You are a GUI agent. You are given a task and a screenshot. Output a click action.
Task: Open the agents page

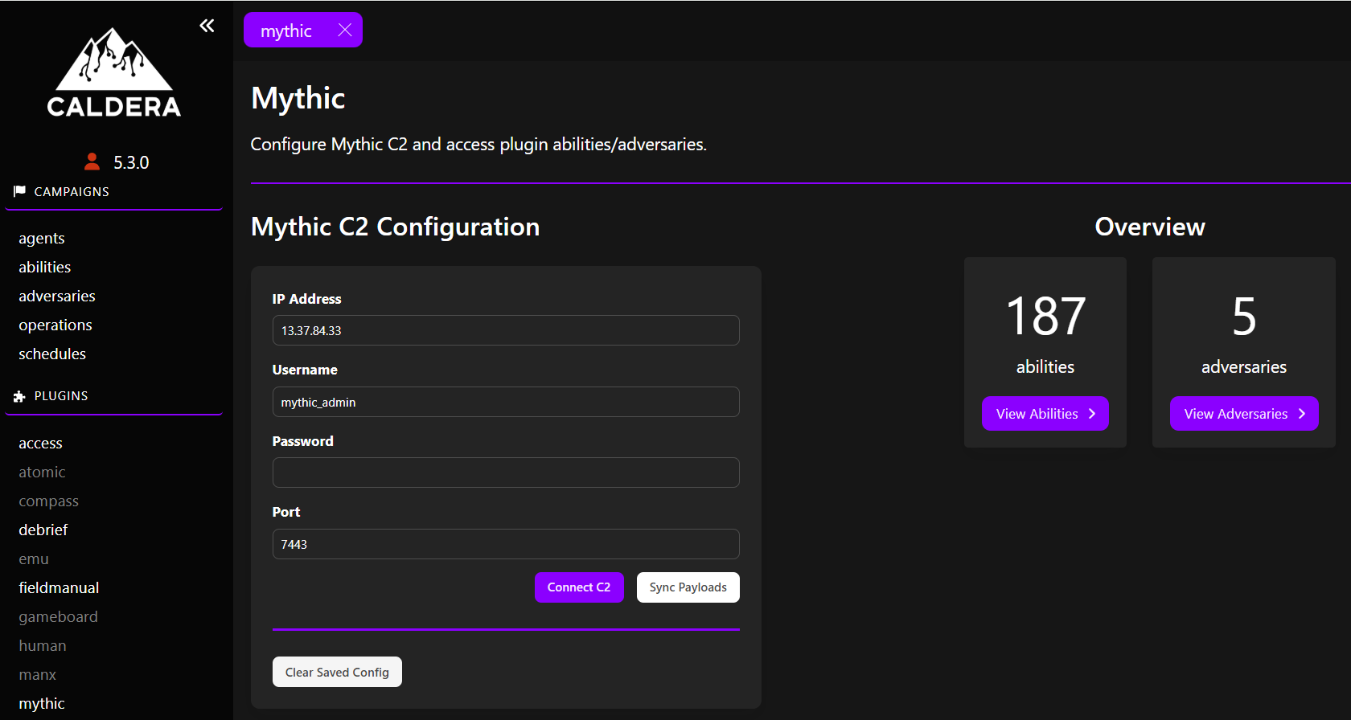coord(42,238)
